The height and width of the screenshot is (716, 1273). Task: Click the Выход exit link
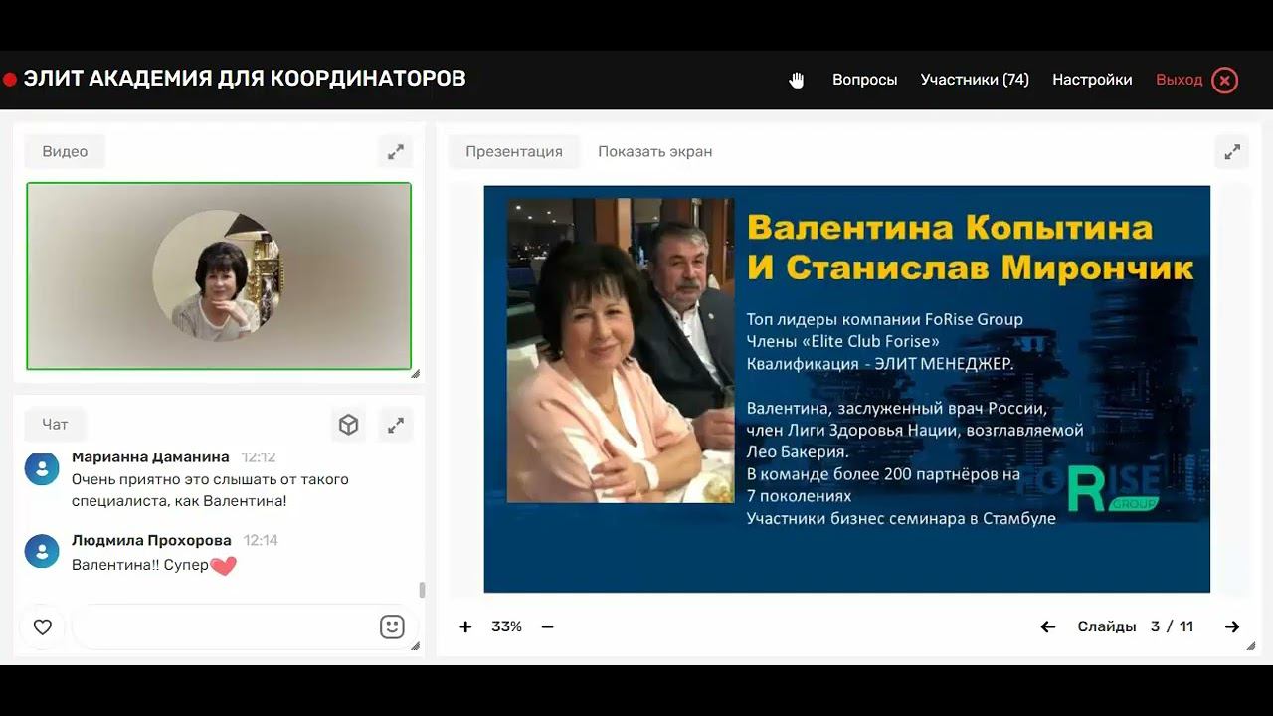1179,80
